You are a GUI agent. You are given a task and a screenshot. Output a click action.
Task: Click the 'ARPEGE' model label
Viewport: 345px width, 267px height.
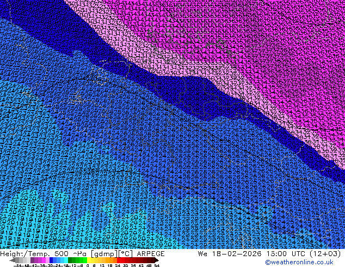[151, 253]
